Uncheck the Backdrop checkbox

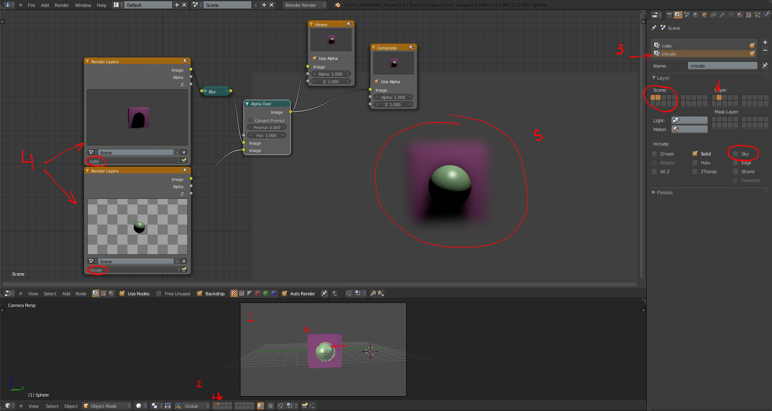click(x=199, y=293)
